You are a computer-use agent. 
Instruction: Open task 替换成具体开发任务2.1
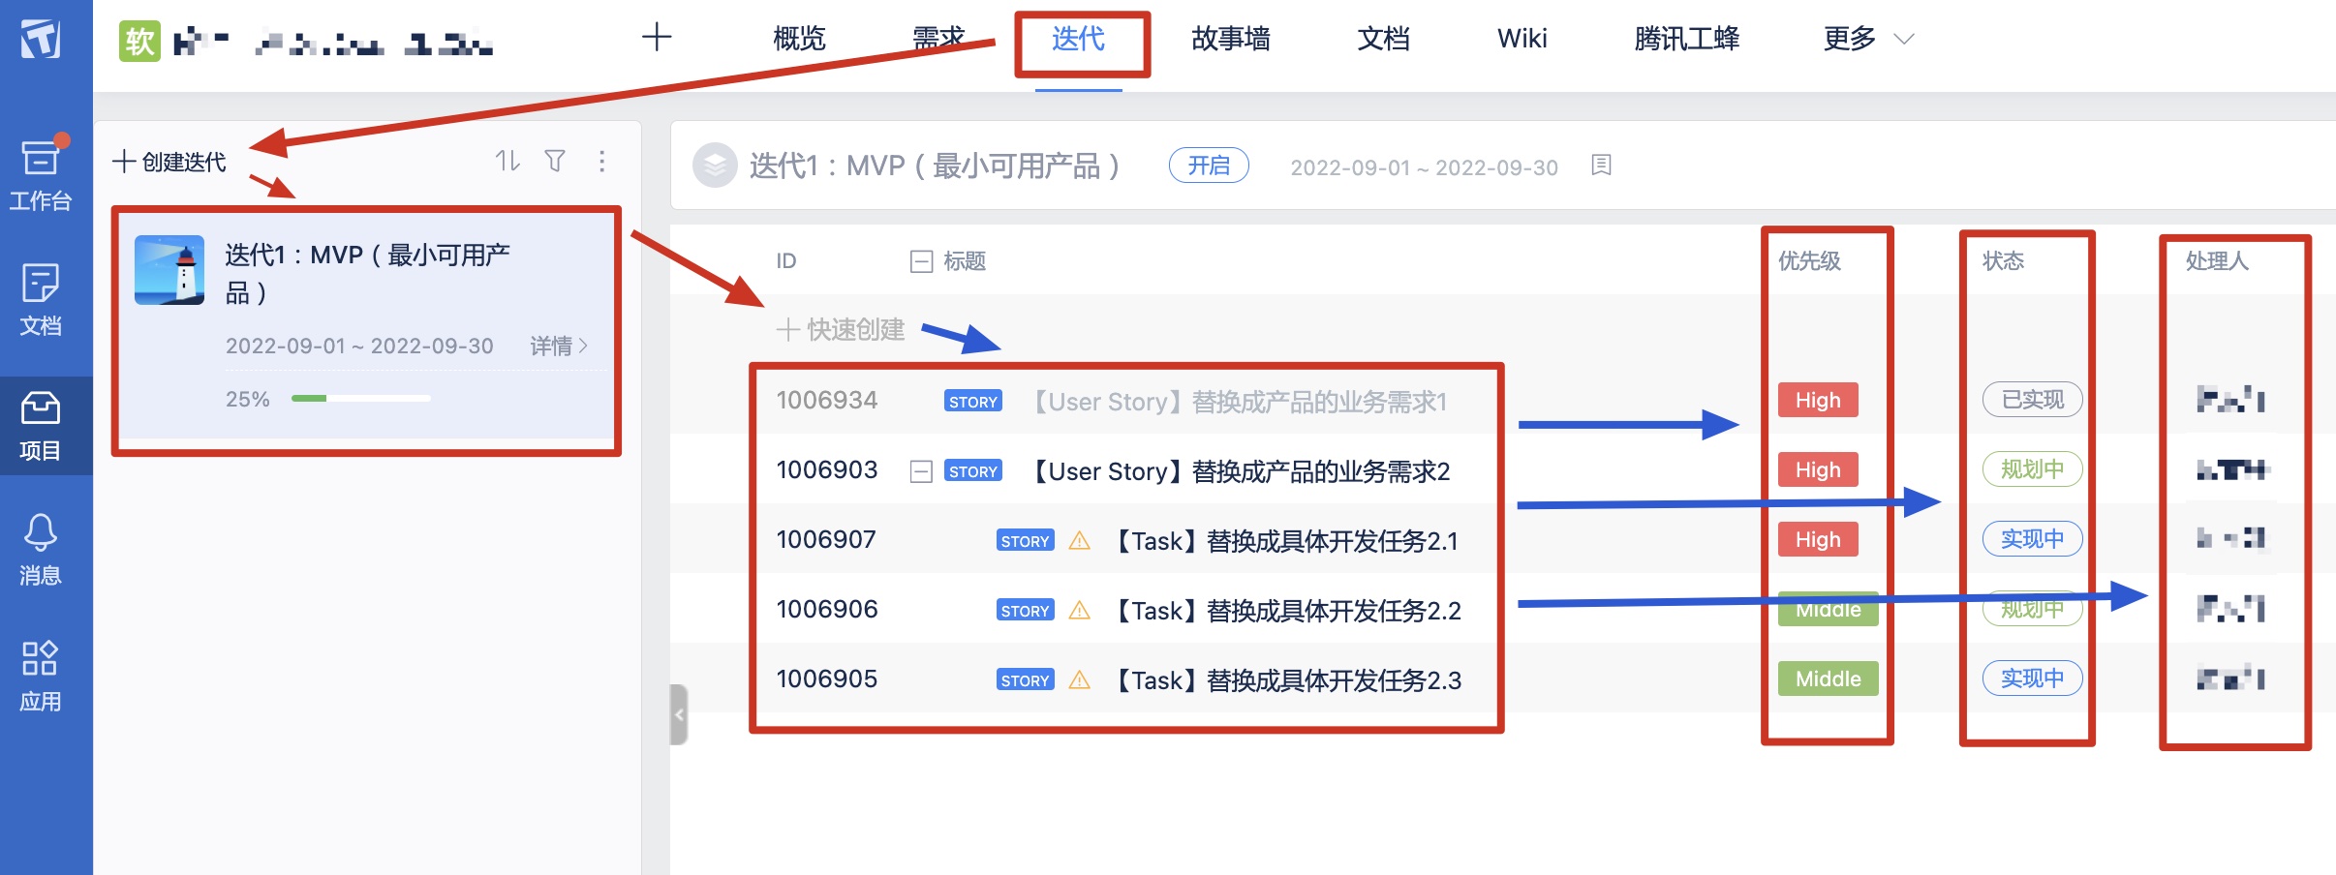[x=1284, y=541]
